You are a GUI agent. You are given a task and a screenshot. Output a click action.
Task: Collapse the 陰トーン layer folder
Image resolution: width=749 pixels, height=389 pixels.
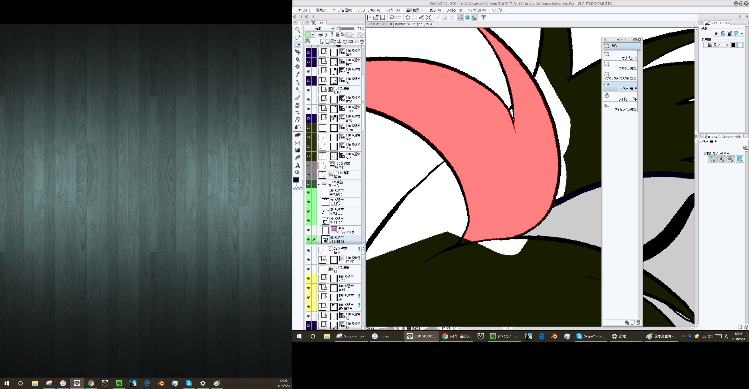point(319,184)
